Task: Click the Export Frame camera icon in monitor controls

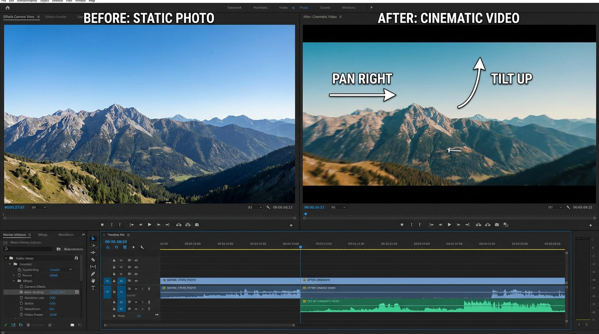Action: coord(496,224)
